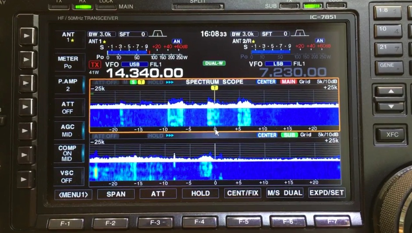Push the arrow key beside METER Po
The width and height of the screenshot is (412, 233).
(27, 60)
